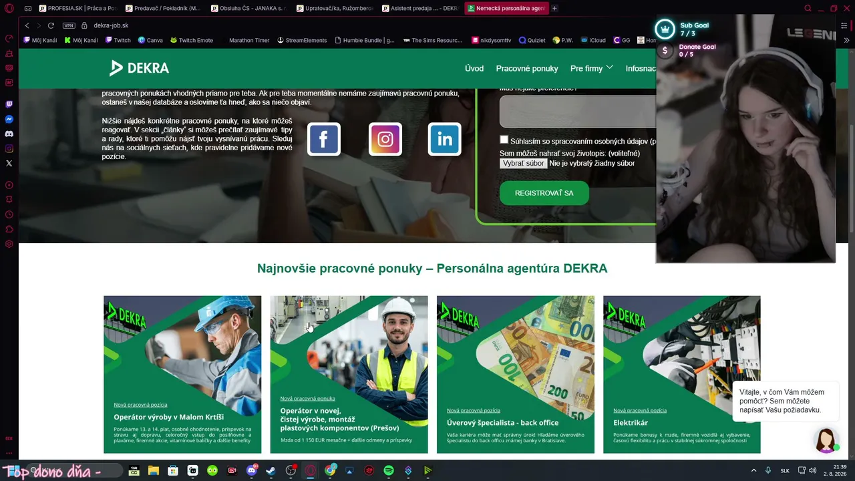Viewport: 855px width, 481px height.
Task: Open the Quizlet bookmark
Action: pyautogui.click(x=532, y=40)
